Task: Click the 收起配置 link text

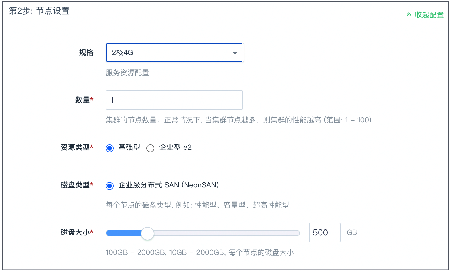Action: (429, 15)
